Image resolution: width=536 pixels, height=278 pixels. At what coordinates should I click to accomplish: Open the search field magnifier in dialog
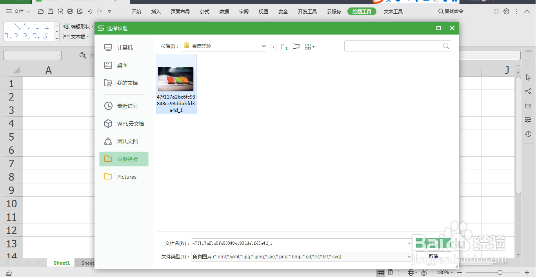pyautogui.click(x=446, y=46)
